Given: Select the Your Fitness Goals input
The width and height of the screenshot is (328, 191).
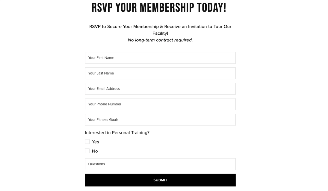Looking at the screenshot, I should (x=160, y=120).
